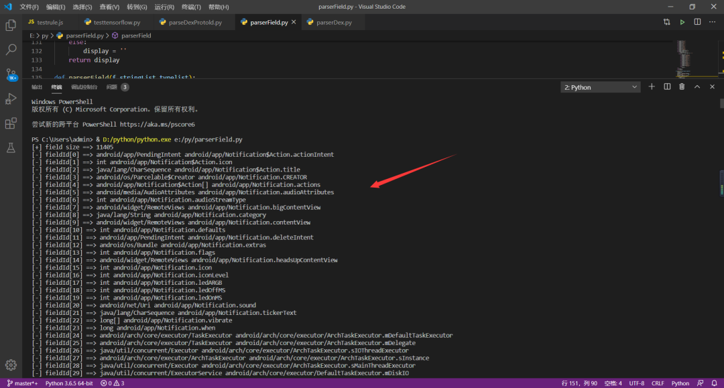Screen dimensions: 724x388
Task: Maximize the panel with up chevron
Action: (697, 86)
